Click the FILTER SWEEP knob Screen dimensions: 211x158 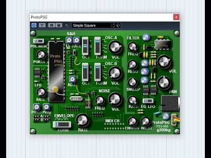point(132,82)
